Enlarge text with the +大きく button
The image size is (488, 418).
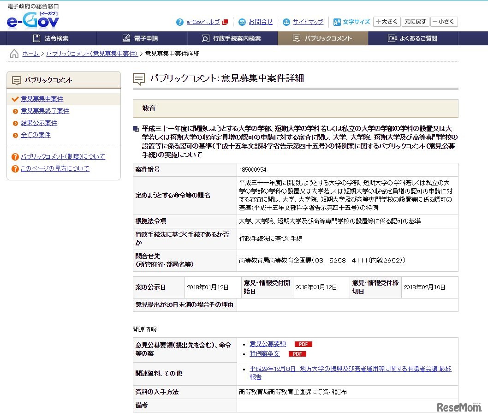pos(387,22)
